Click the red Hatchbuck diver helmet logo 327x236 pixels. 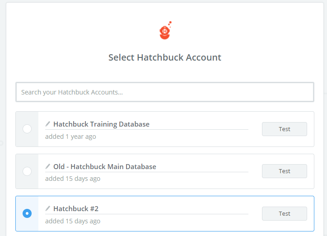point(165,30)
